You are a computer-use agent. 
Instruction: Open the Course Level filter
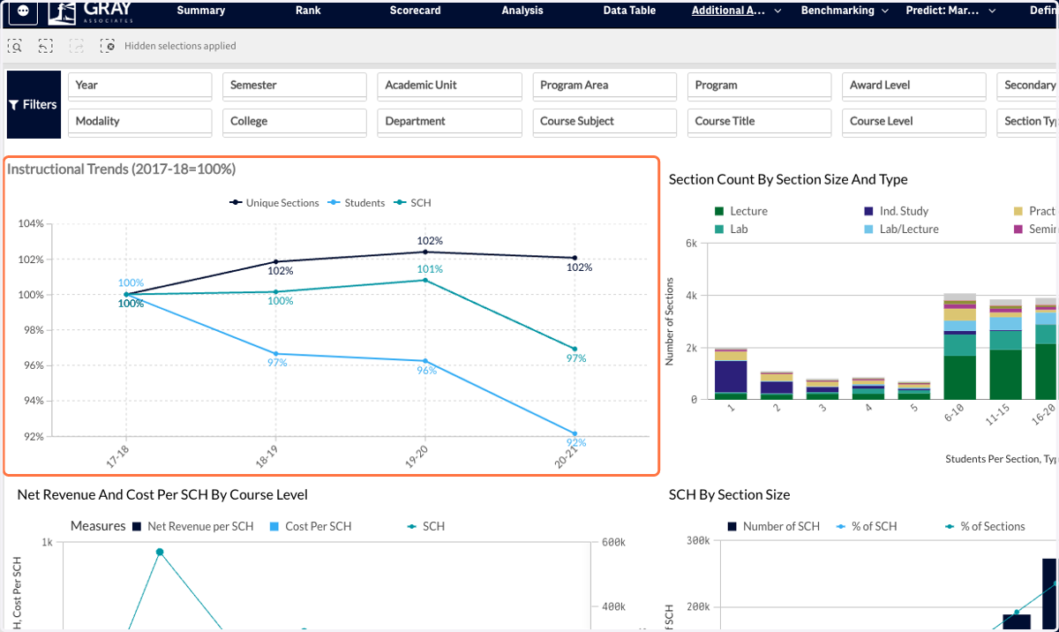(914, 122)
